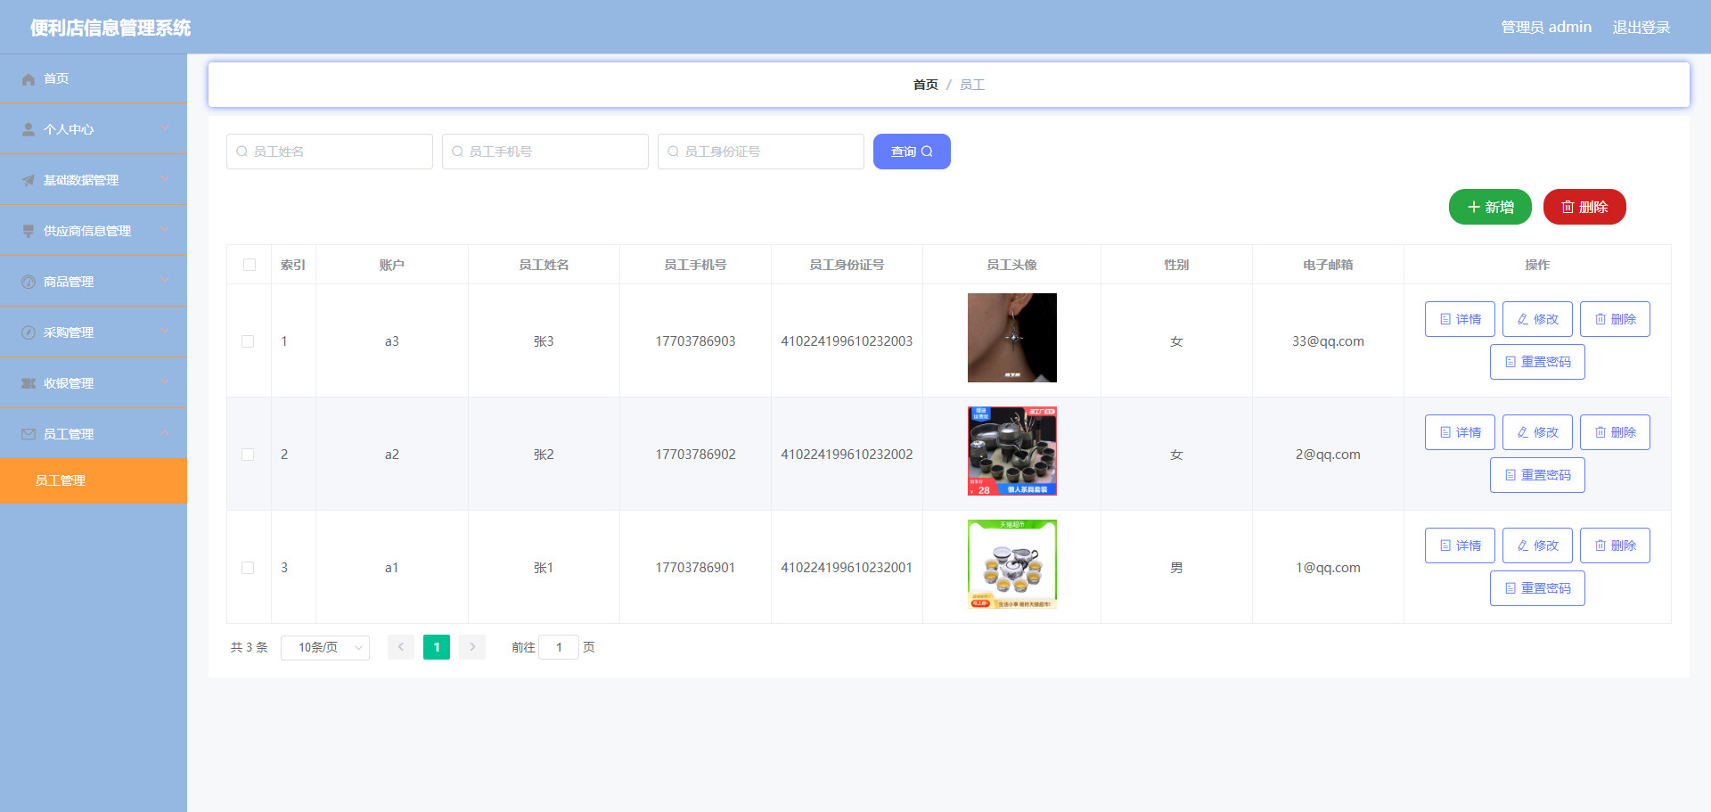Screen dimensions: 1711x812
Task: Click the plus icon on the 新增 button
Action: [1473, 207]
